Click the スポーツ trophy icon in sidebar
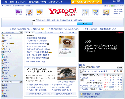 [3, 49]
